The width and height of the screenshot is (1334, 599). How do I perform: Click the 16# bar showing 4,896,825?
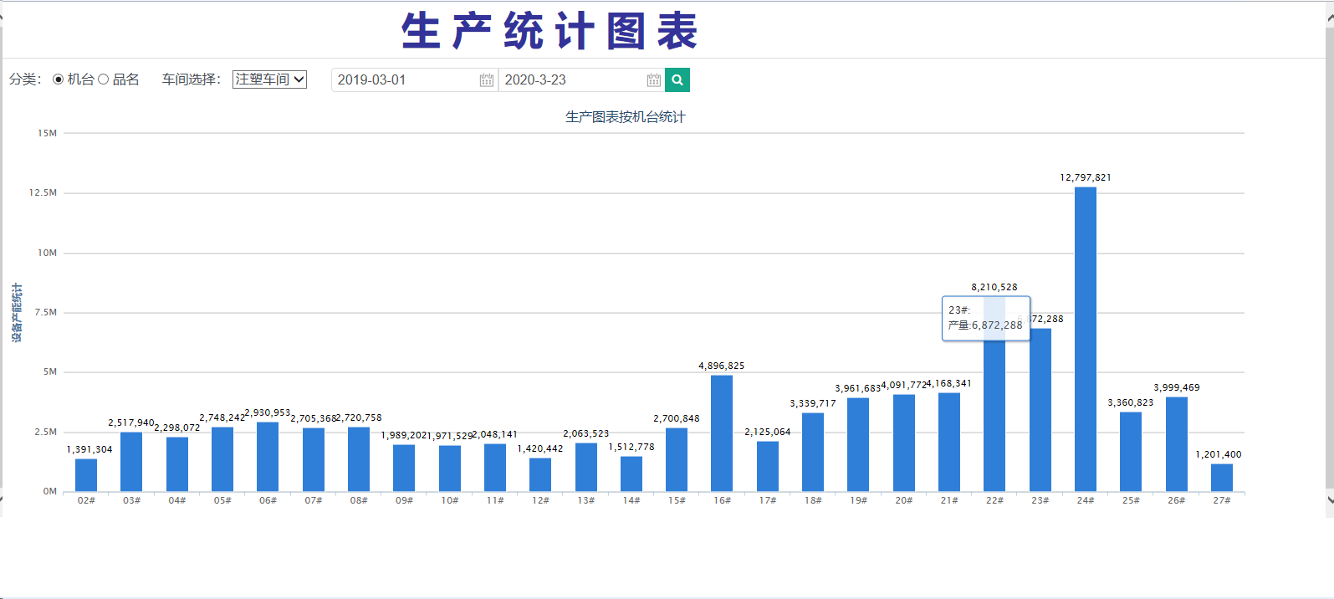[722, 433]
